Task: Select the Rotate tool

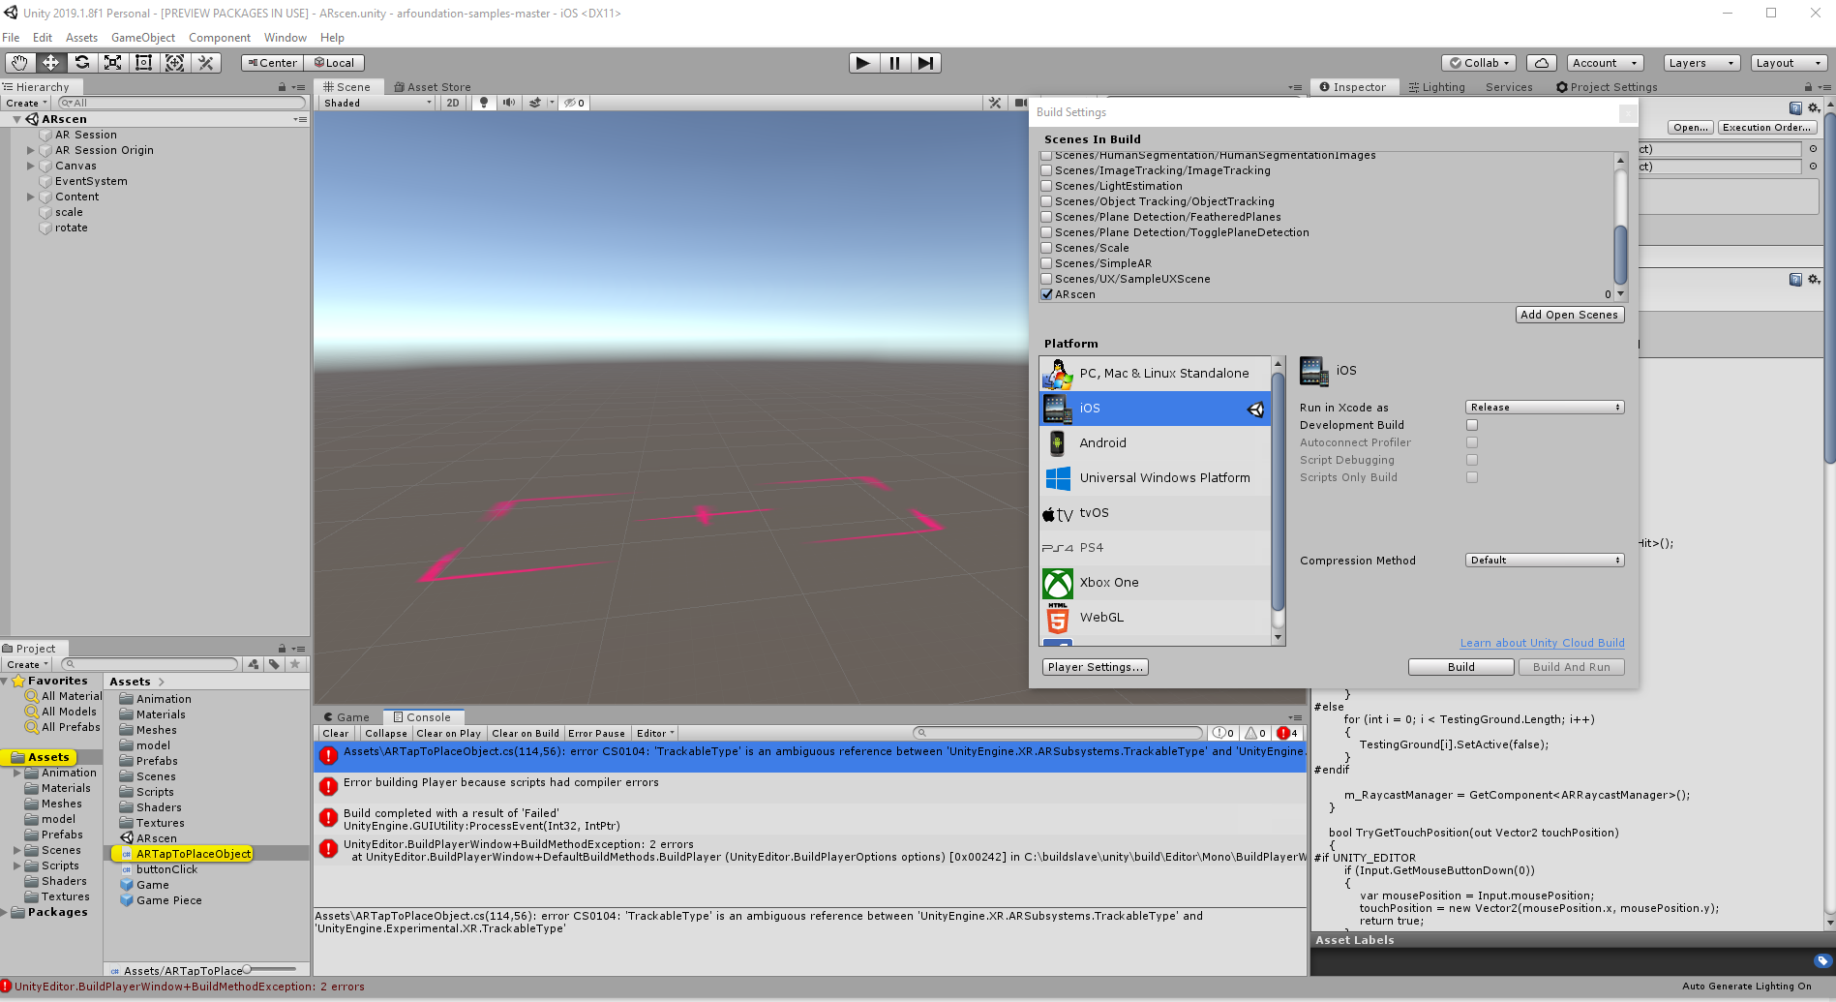Action: coord(82,62)
